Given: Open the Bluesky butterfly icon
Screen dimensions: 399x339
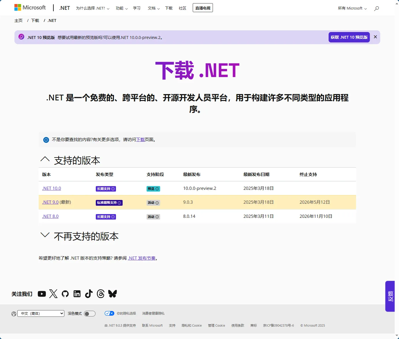Looking at the screenshot, I should click(x=113, y=294).
